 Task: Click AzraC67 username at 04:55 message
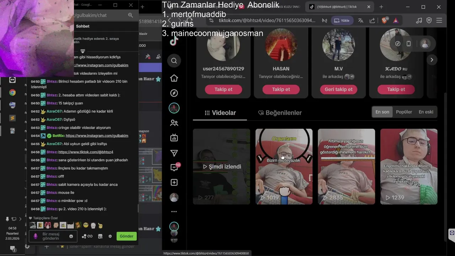click(54, 144)
